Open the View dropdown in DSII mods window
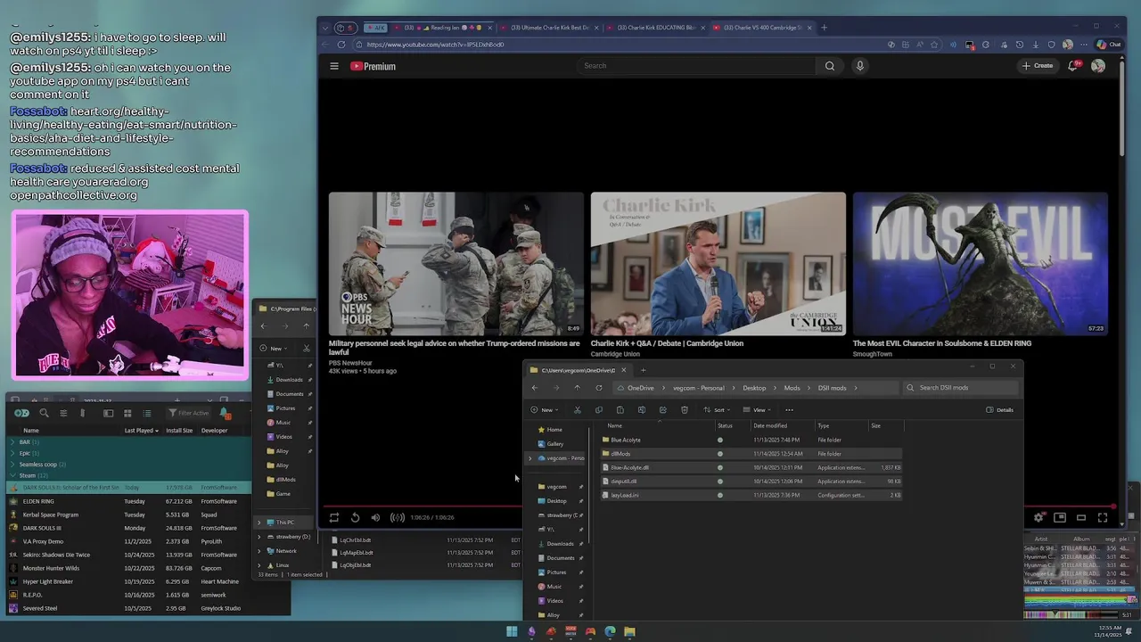This screenshot has width=1141, height=642. [x=758, y=410]
